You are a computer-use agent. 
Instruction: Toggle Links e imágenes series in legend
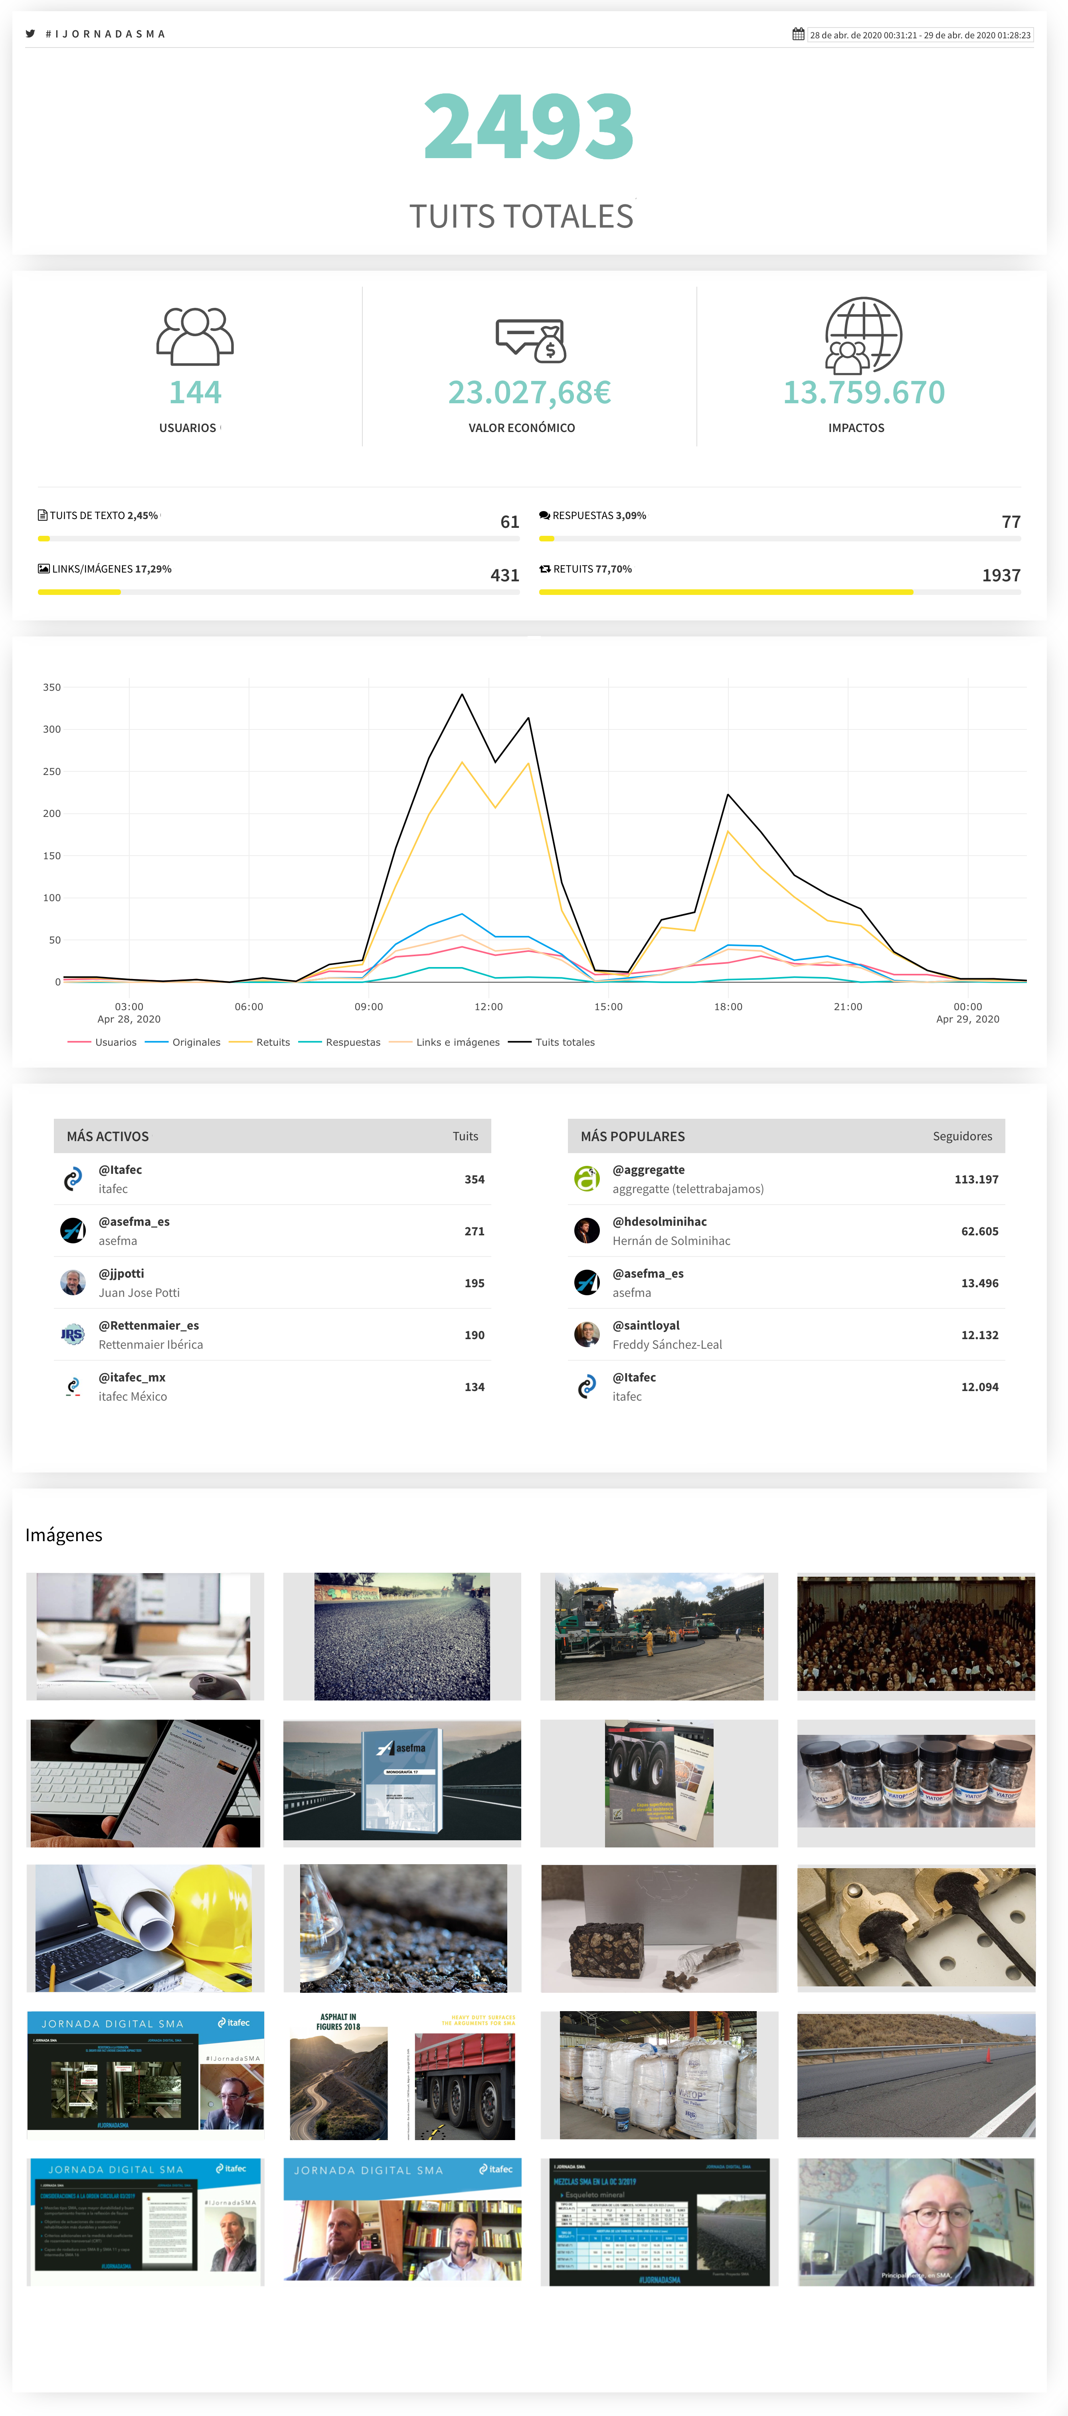[x=445, y=1042]
